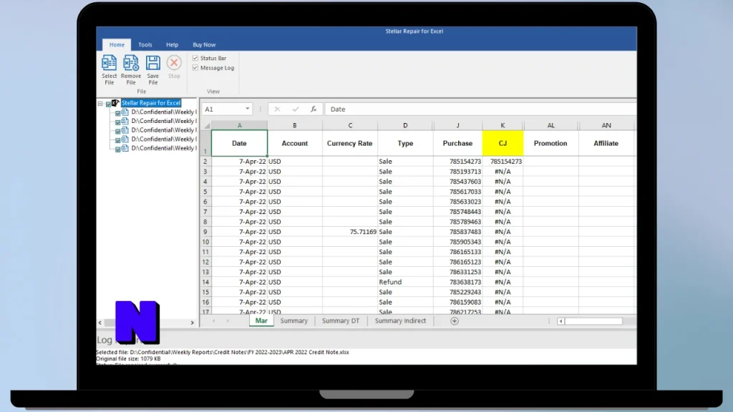Viewport: 733px width, 412px height.
Task: Select row 14 header
Action: pyautogui.click(x=205, y=282)
